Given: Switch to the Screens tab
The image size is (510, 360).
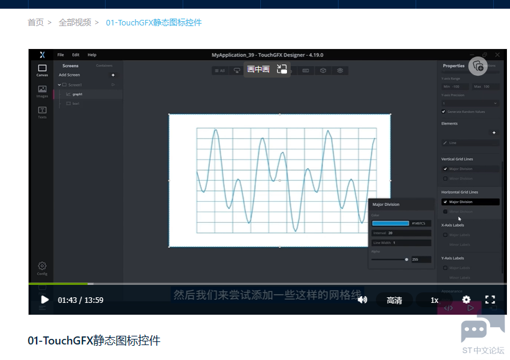Looking at the screenshot, I should click(x=70, y=66).
